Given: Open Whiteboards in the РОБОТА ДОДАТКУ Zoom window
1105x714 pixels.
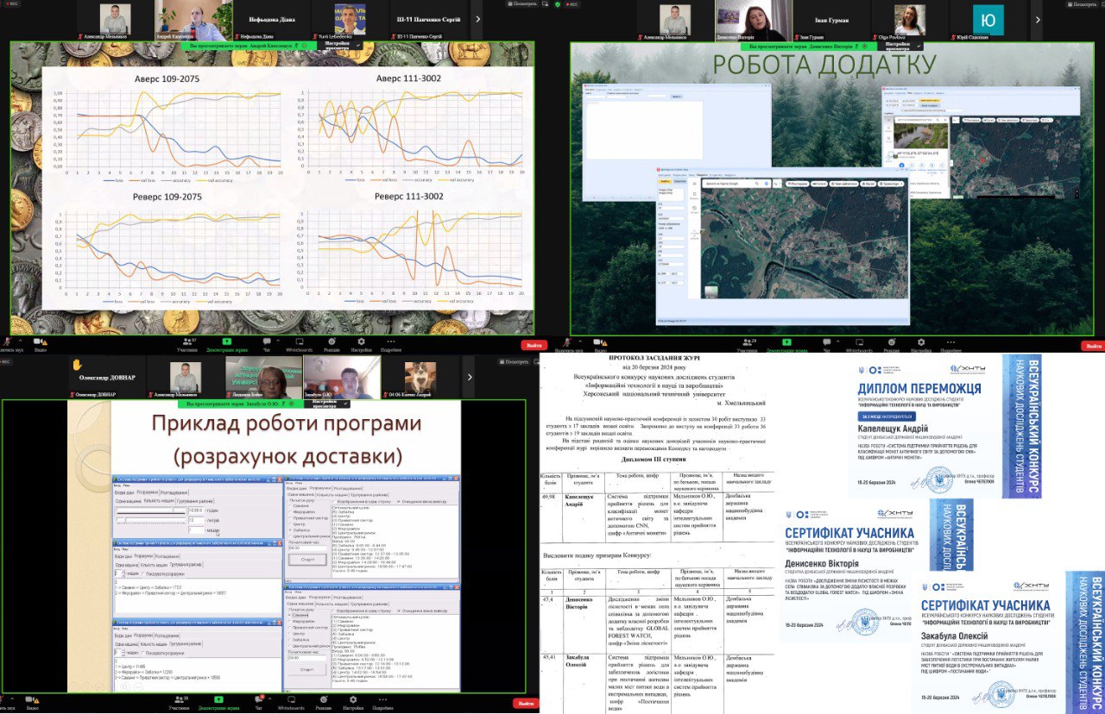Looking at the screenshot, I should (859, 345).
